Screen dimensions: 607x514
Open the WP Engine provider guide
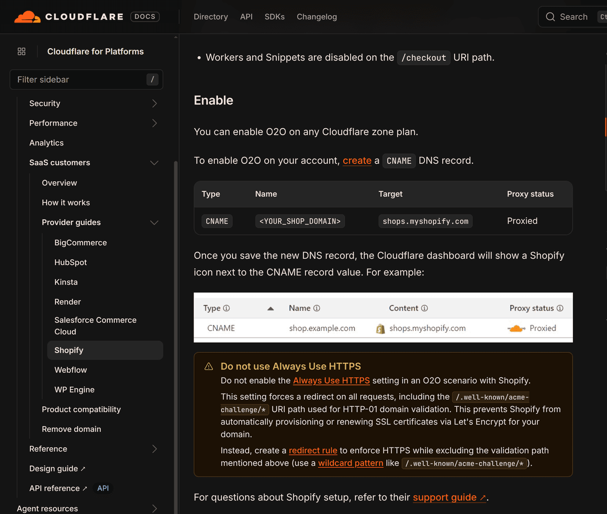(x=74, y=389)
